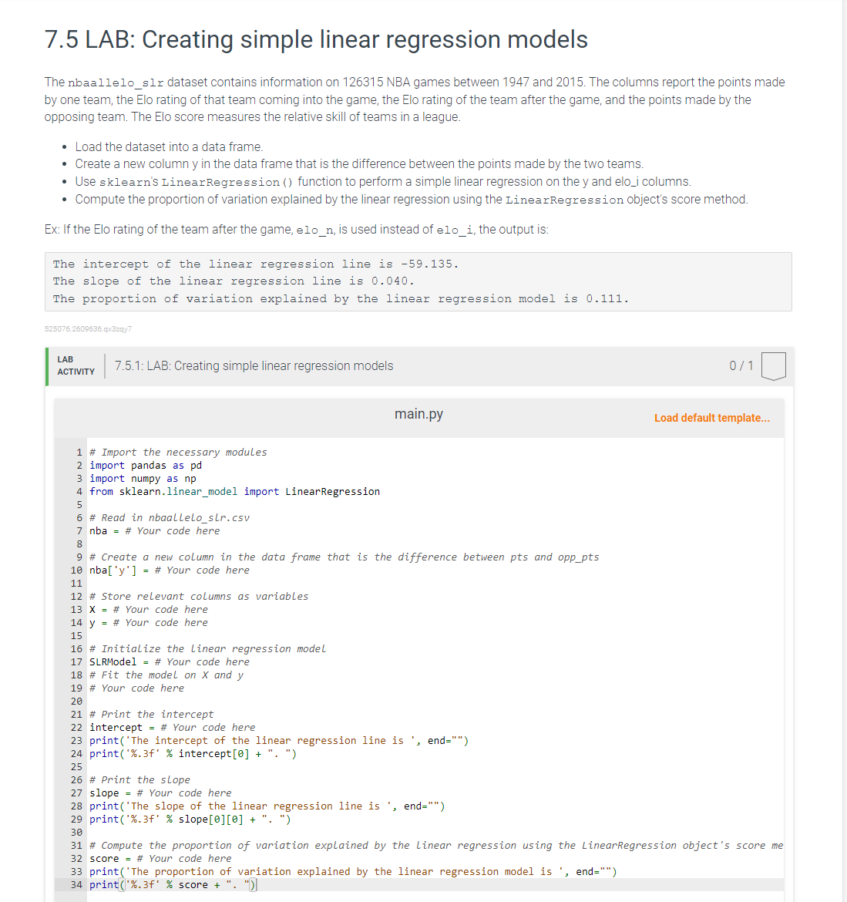
Task: Click the LAB ACTIVITY label
Action: click(76, 365)
